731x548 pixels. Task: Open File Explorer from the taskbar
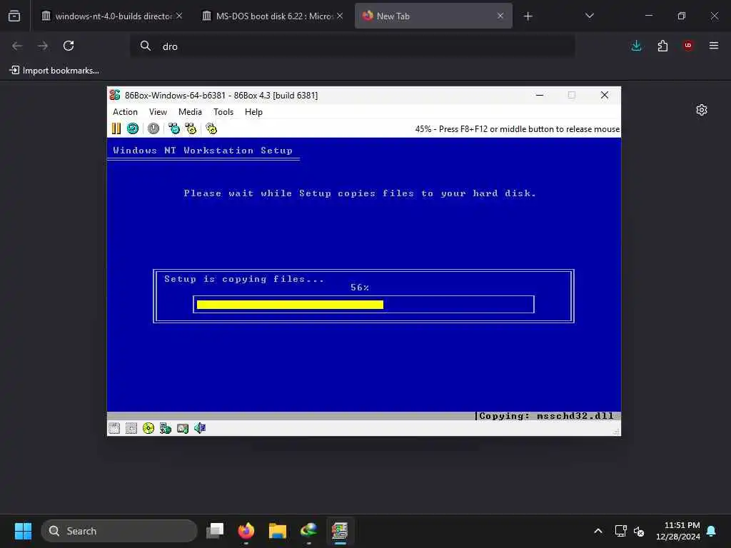tap(278, 531)
